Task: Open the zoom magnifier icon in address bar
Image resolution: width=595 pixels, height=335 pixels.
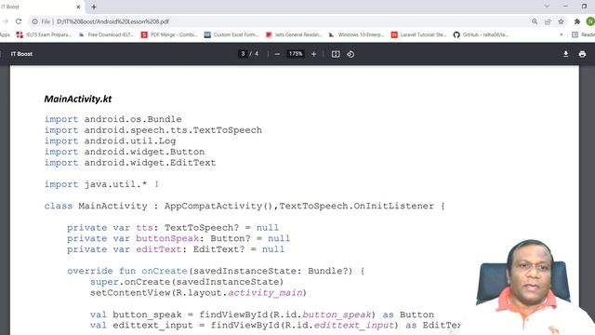Action: [535, 21]
